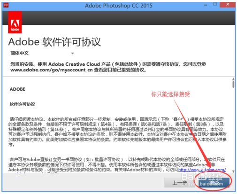Click the paragraph starting '客户可与Adobe直接订立'

[x=117, y=165]
